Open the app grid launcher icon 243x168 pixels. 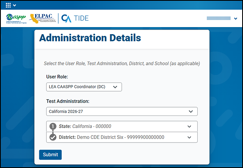8,5
